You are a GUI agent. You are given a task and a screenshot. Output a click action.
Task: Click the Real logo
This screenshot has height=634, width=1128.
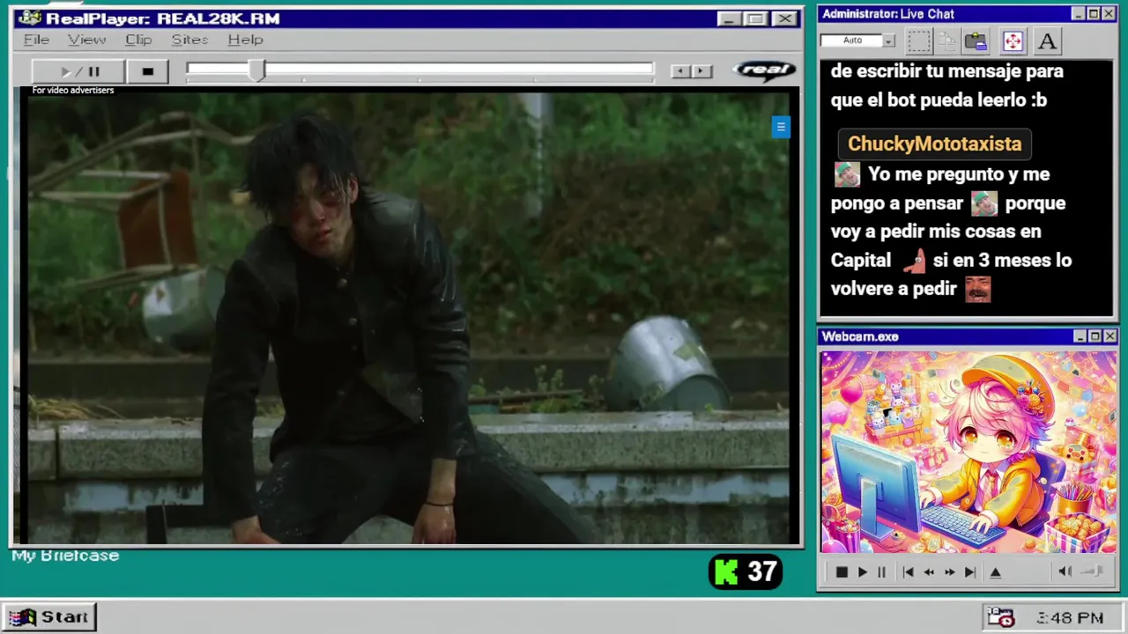764,70
